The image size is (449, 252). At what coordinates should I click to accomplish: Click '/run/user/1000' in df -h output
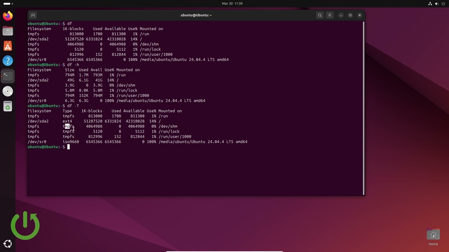pos(133,96)
